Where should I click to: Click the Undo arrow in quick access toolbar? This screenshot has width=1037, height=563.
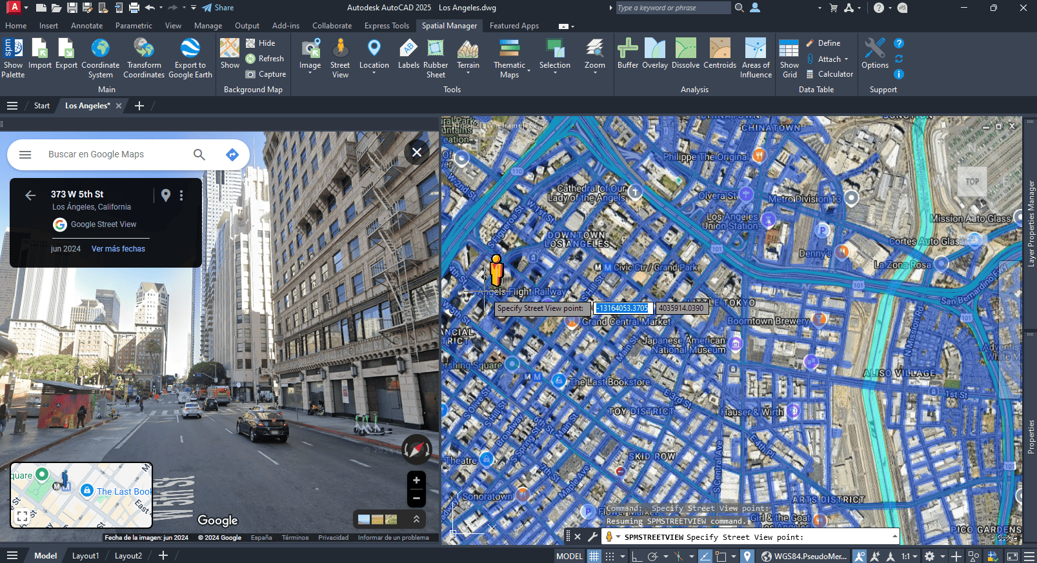[150, 8]
